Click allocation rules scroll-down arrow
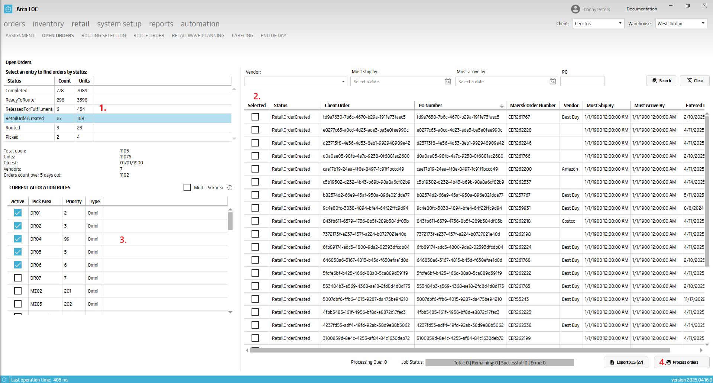 [230, 312]
